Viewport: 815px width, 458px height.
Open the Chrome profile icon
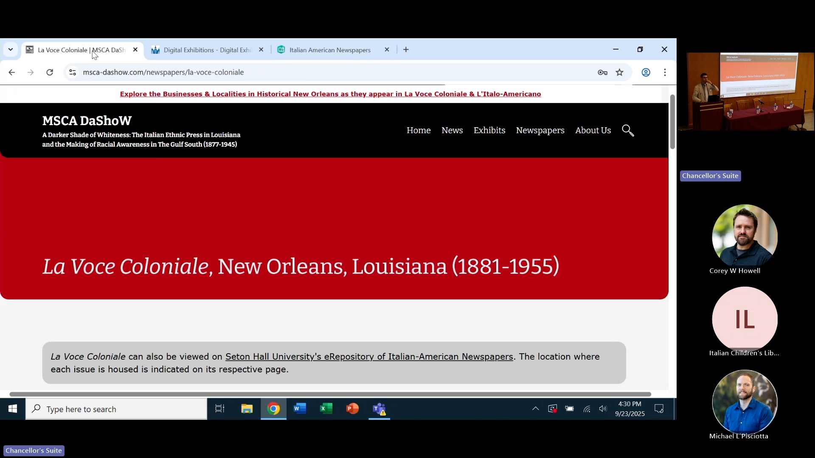[x=646, y=73]
